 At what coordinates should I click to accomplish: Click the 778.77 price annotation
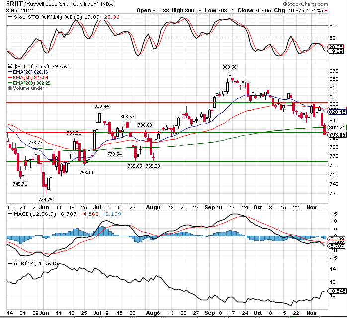pyautogui.click(x=35, y=142)
